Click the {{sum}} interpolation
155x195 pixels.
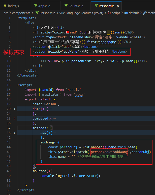coord(117,32)
